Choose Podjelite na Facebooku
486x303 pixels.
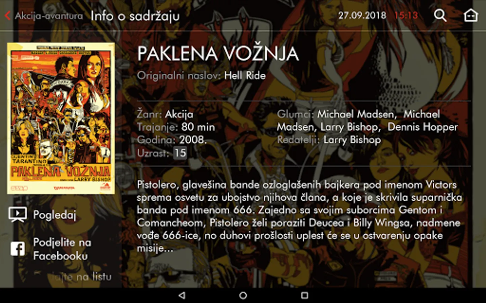click(x=62, y=249)
